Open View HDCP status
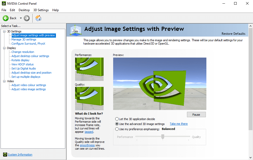The image size is (253, 160). coord(23,64)
